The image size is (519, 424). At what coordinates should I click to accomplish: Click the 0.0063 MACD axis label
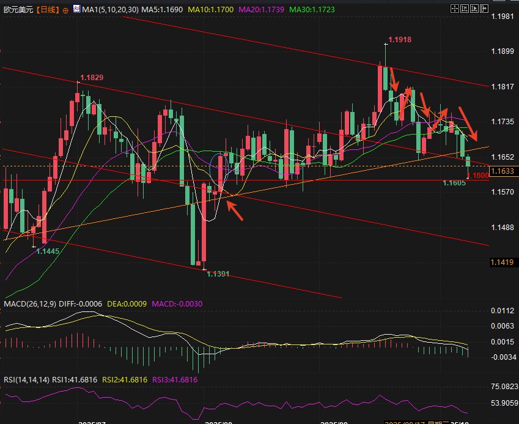[502, 326]
